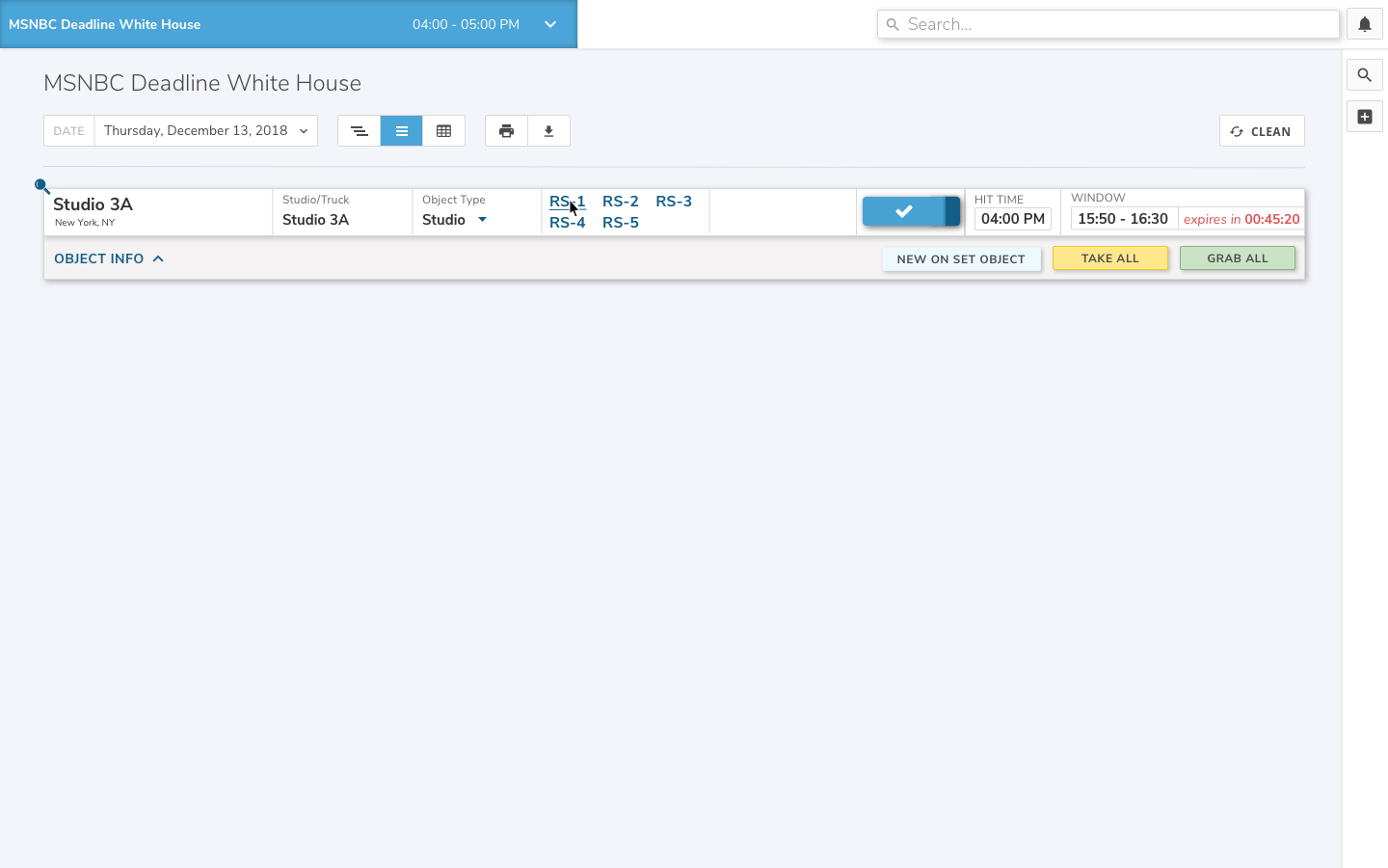This screenshot has height=868, width=1388.
Task: Open the right sidebar search icon
Action: click(x=1364, y=75)
